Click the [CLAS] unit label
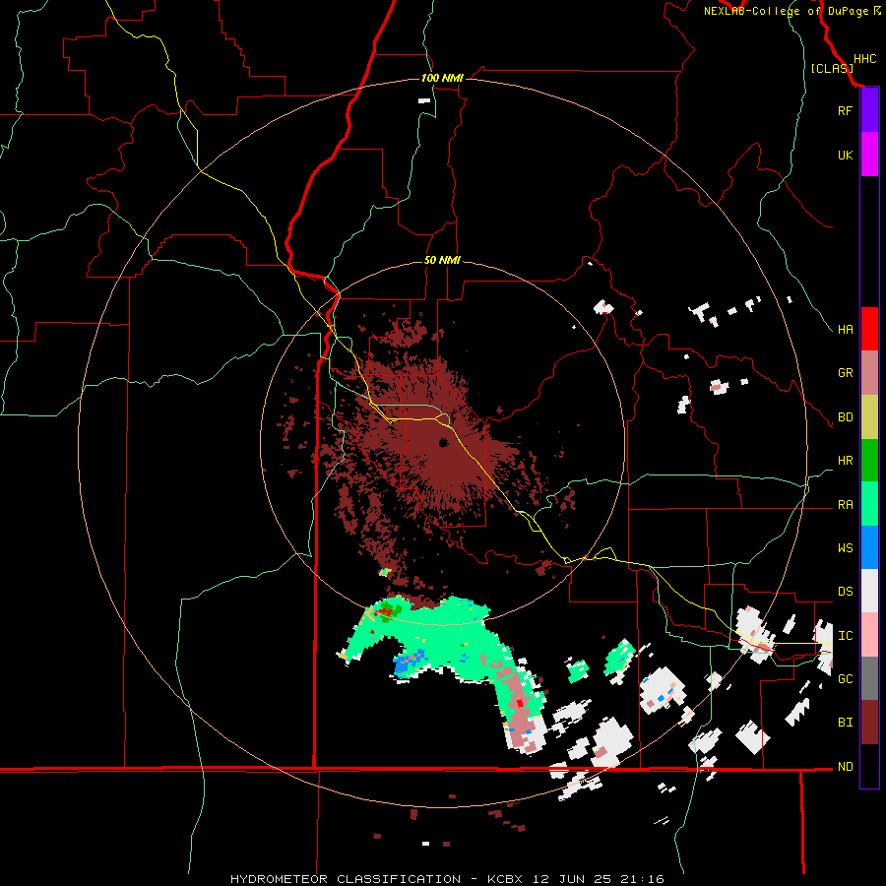 point(832,68)
